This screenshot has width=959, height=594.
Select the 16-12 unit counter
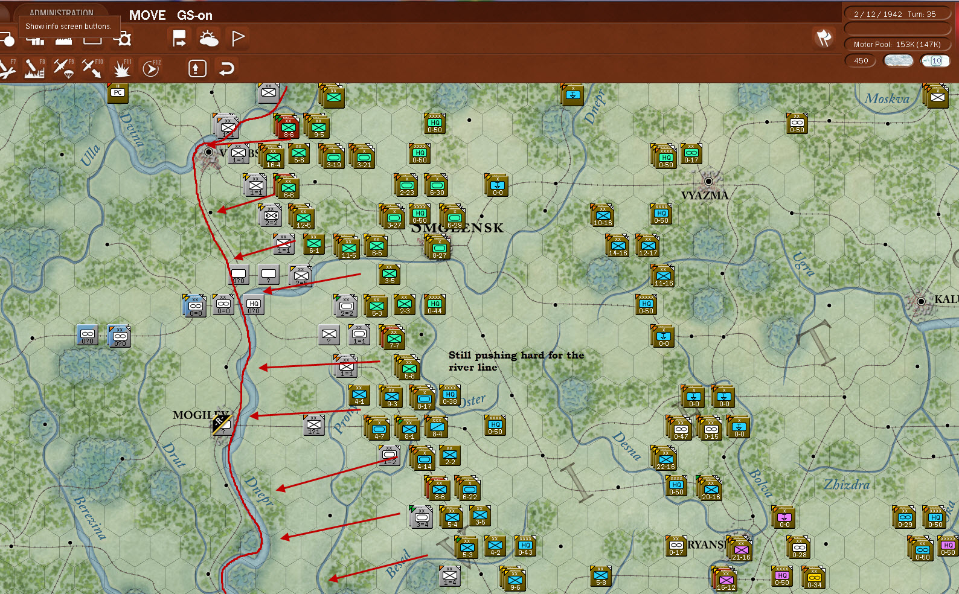[726, 580]
